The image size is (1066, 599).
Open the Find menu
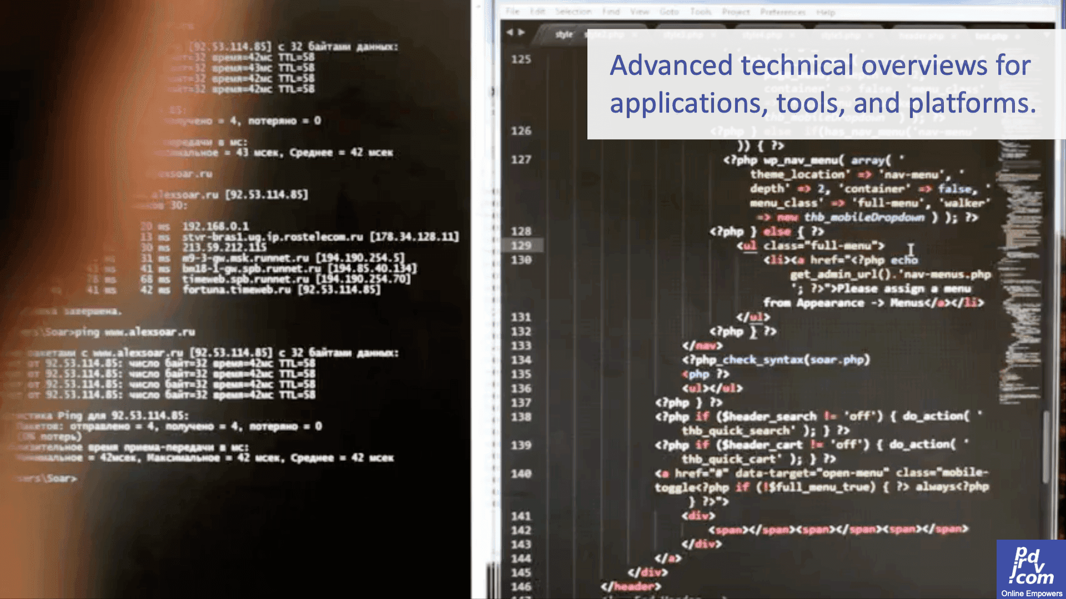611,12
